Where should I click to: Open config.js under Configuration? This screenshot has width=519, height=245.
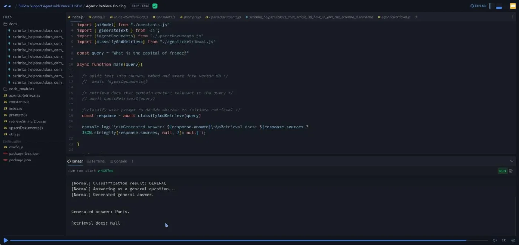pyautogui.click(x=16, y=147)
